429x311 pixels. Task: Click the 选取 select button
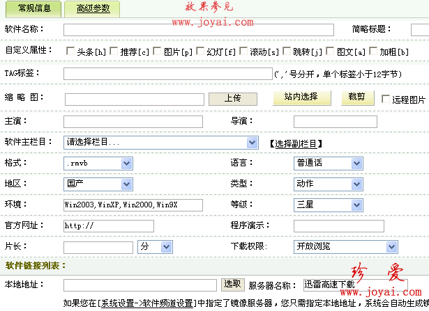pos(232,285)
